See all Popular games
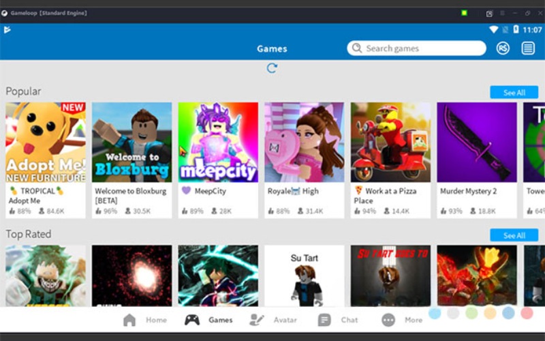 click(514, 93)
